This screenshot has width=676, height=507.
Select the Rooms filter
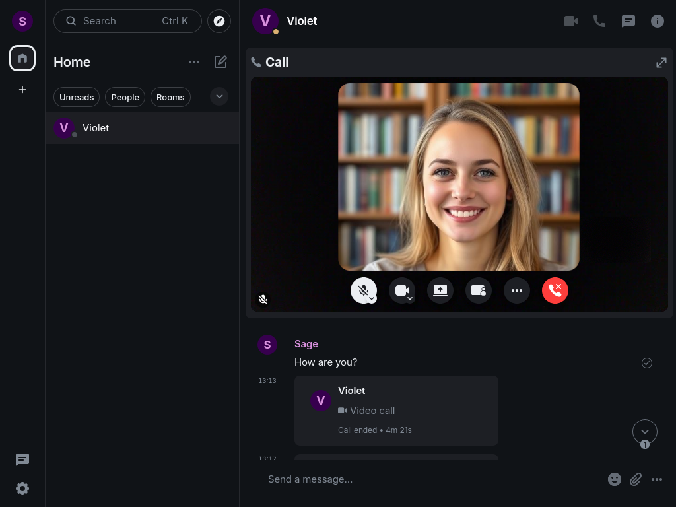pos(170,97)
